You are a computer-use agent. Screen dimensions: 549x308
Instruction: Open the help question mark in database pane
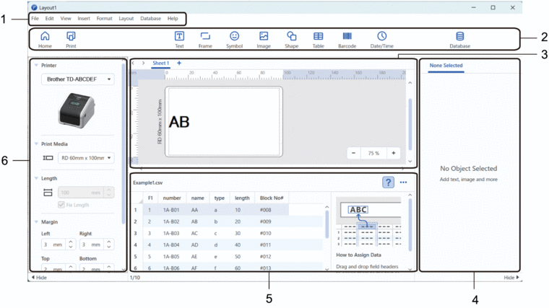(x=388, y=182)
